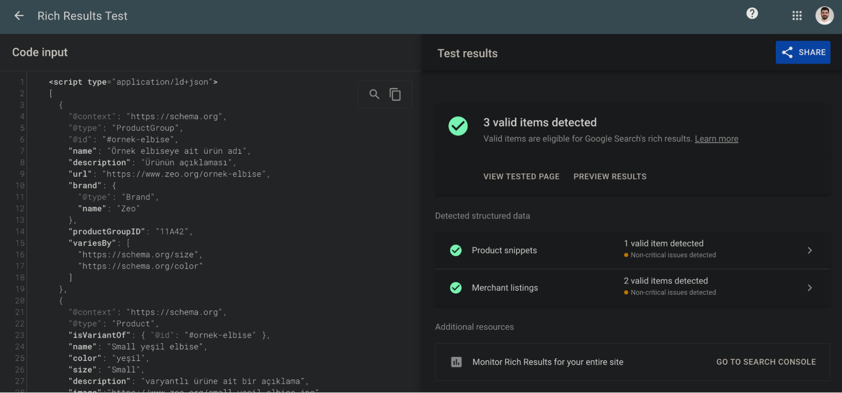Click the Test results heading
This screenshot has width=842, height=393.
tap(468, 53)
